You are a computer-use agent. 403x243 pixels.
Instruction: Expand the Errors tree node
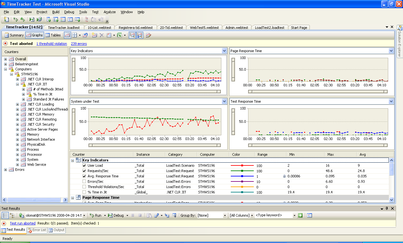click(x=5, y=170)
